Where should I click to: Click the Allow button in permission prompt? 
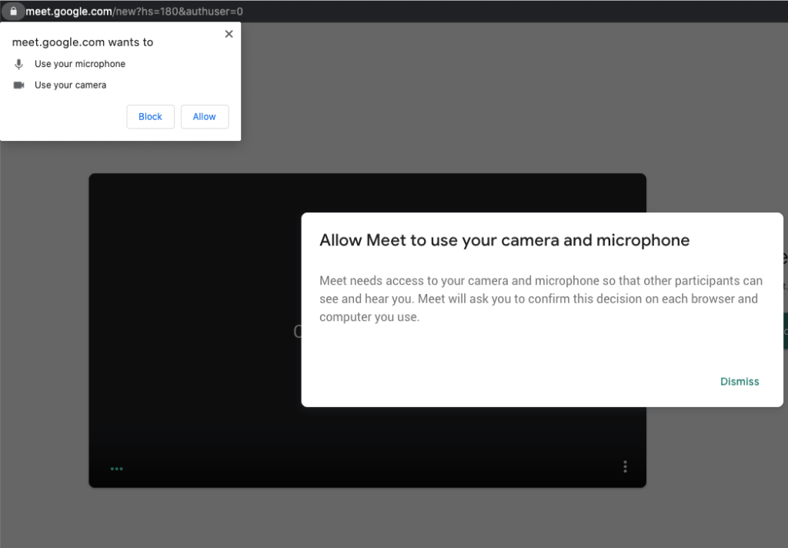205,117
